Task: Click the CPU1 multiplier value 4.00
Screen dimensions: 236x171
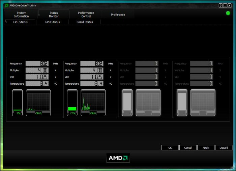Action: point(92,70)
